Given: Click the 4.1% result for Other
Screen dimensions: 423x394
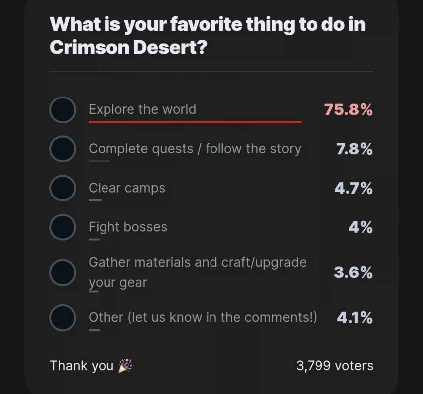Looking at the screenshot, I should (x=354, y=317).
